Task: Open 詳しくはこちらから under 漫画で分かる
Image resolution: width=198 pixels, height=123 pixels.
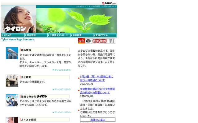Action: tap(62, 112)
